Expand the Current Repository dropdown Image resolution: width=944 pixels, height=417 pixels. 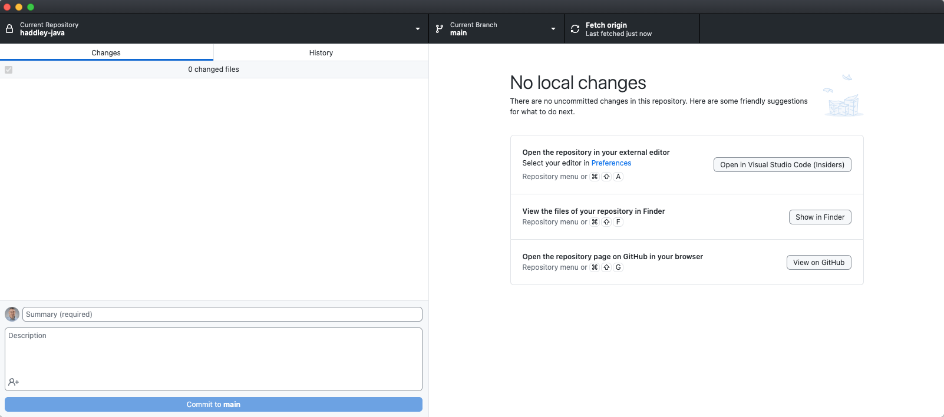pyautogui.click(x=417, y=29)
